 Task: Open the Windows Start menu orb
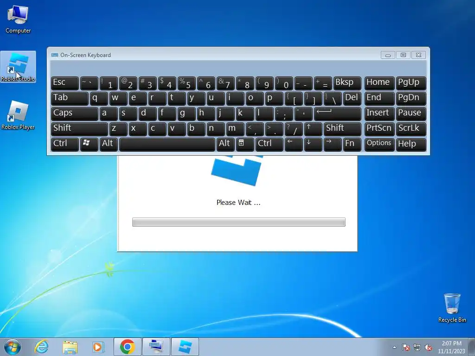pyautogui.click(x=13, y=347)
